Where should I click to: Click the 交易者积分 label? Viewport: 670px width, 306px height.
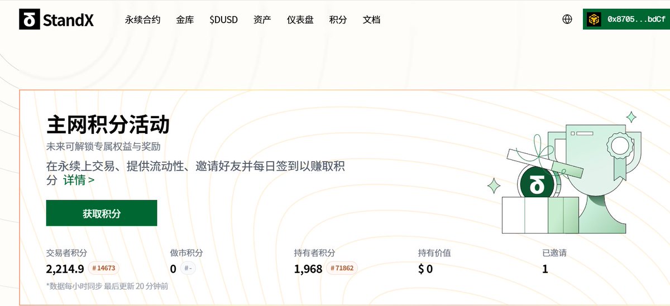coord(66,253)
